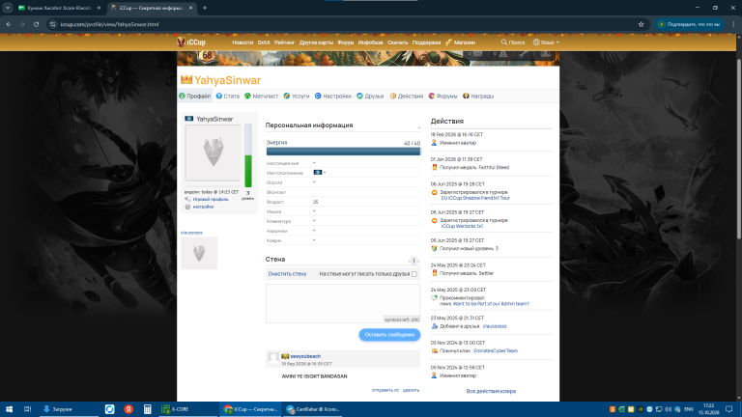Click the level 68 badge on banner
This screenshot has height=417, width=742.
click(207, 56)
